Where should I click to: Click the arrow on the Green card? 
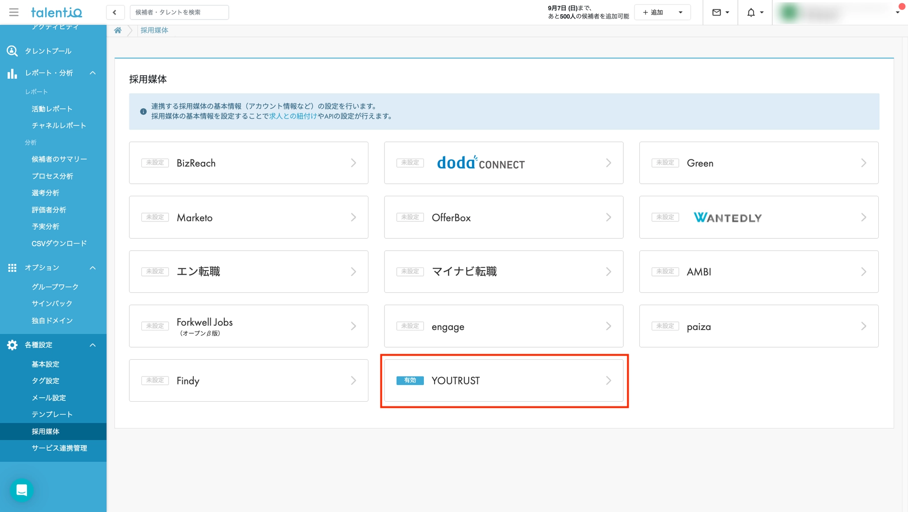[864, 163]
